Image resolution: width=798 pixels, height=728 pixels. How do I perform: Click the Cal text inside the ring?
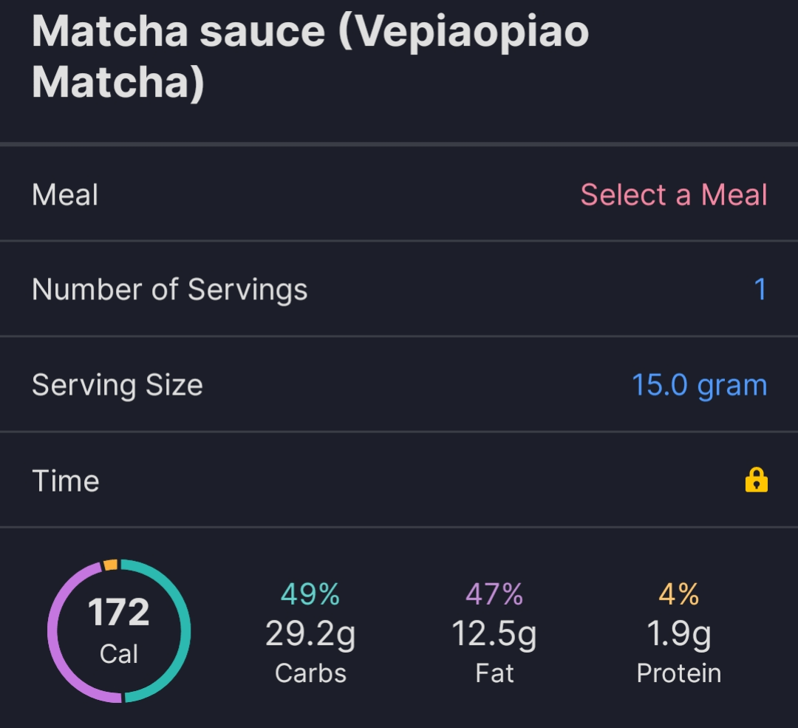click(119, 654)
